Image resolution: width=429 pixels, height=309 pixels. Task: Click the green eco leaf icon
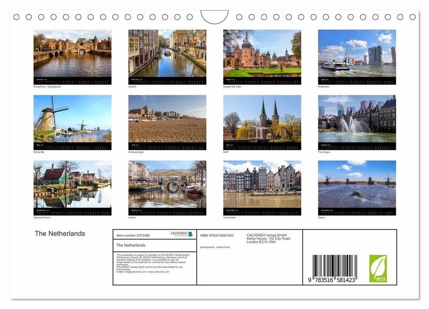tap(378, 269)
